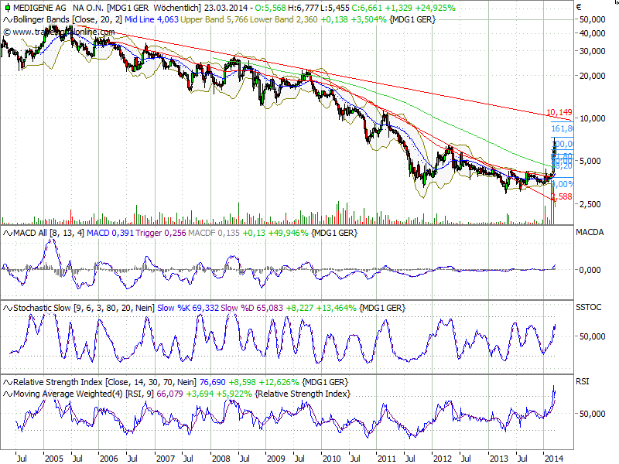The height and width of the screenshot is (464, 619).
Task: Click the 2014 year label on time axis
Action: click(x=553, y=459)
